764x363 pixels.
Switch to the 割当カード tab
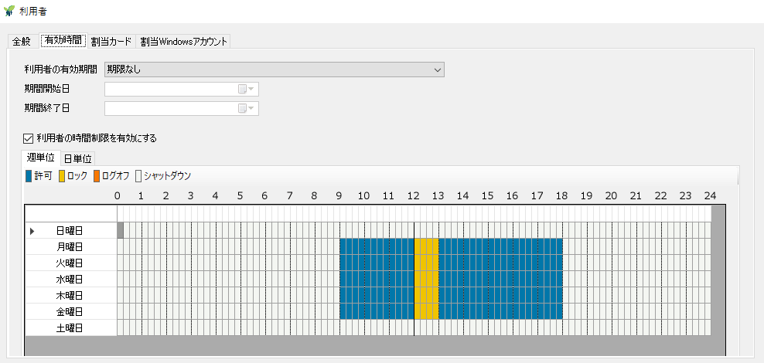point(111,42)
